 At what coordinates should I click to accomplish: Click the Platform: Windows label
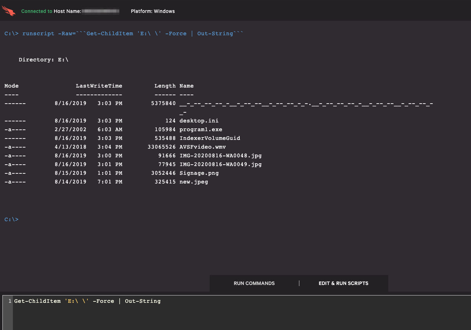pos(153,11)
